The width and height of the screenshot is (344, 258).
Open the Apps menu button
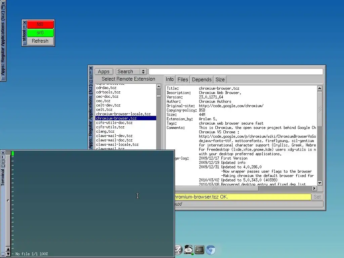(104, 72)
